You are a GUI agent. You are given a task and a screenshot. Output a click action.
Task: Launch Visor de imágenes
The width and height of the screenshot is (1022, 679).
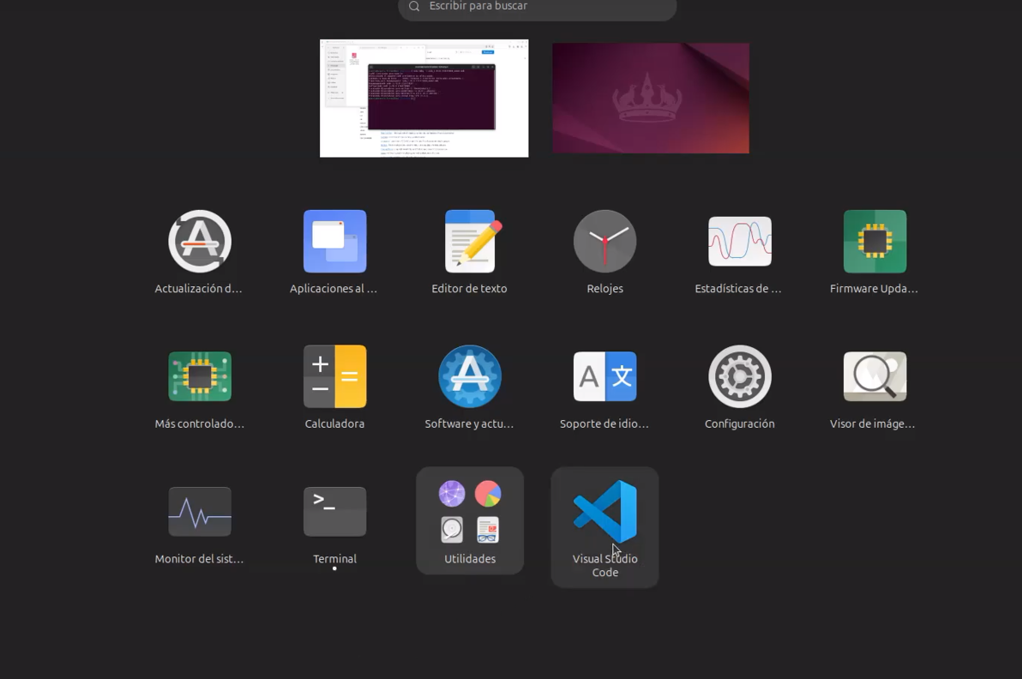pos(874,376)
